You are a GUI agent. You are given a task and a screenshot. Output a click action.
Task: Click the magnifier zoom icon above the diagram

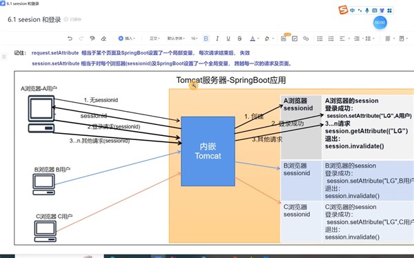pyautogui.click(x=194, y=86)
